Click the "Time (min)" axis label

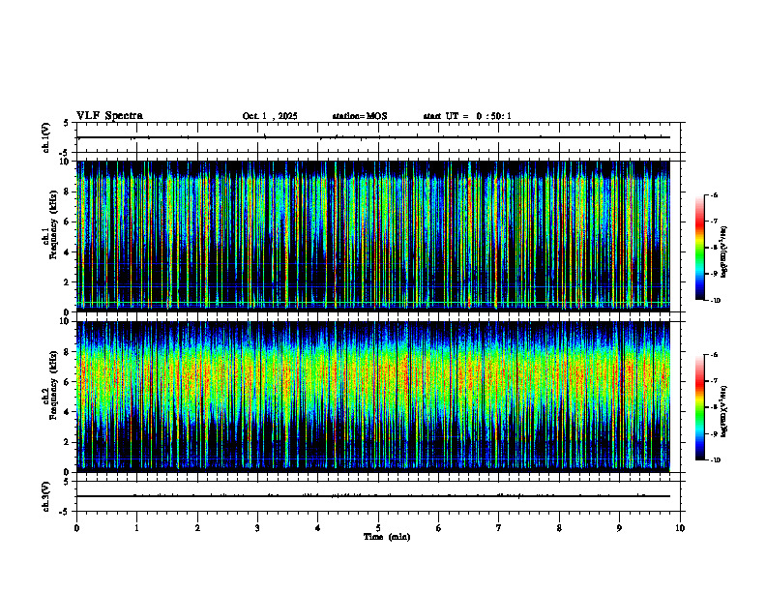click(x=387, y=537)
